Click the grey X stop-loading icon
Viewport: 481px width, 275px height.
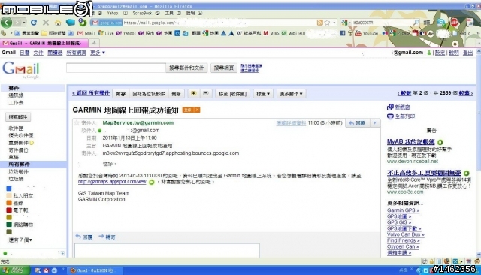46,23
